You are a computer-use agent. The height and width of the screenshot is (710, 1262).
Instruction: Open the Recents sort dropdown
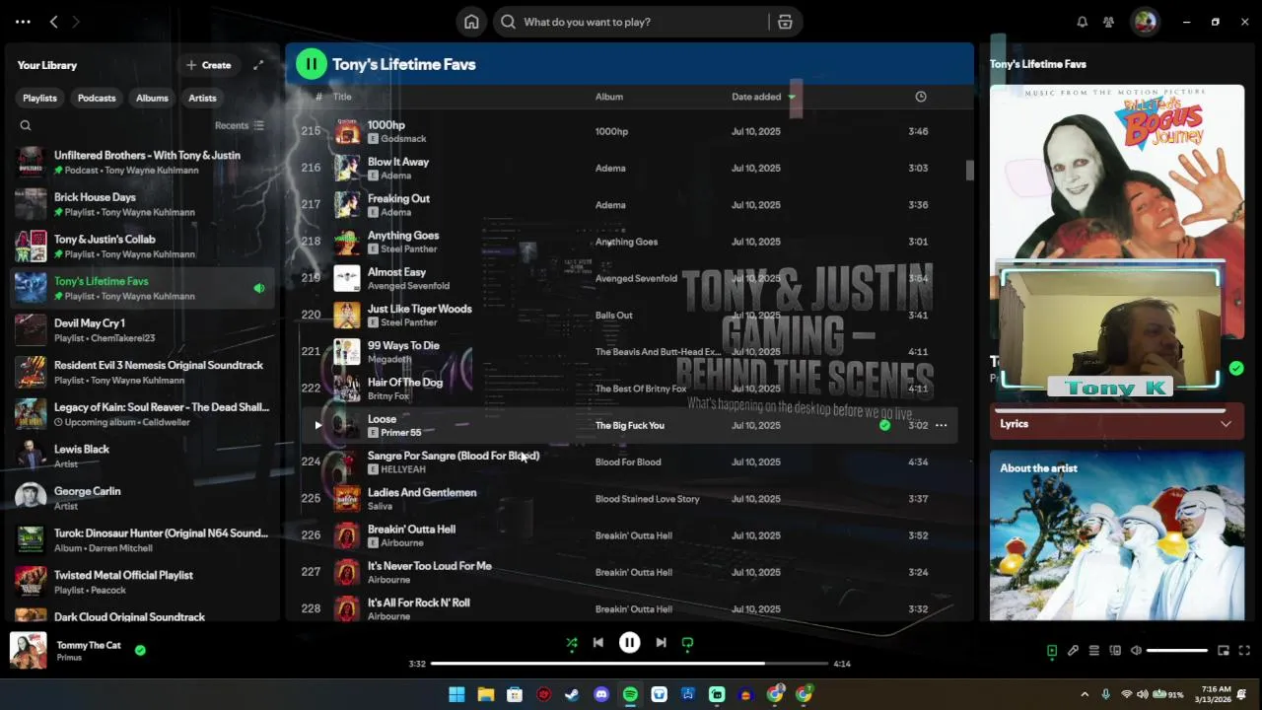click(x=240, y=125)
